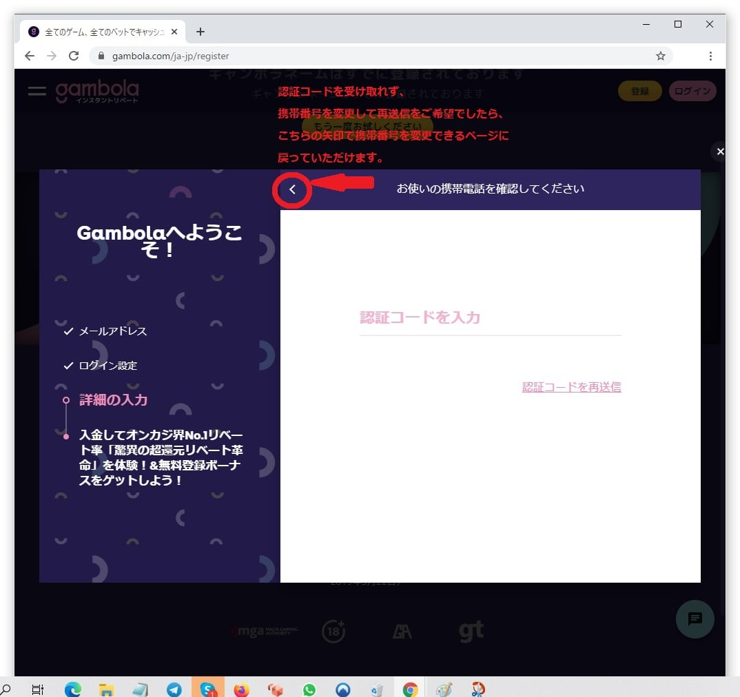Click the verification code input field
Viewport: 740px width, 697px height.
tap(491, 318)
